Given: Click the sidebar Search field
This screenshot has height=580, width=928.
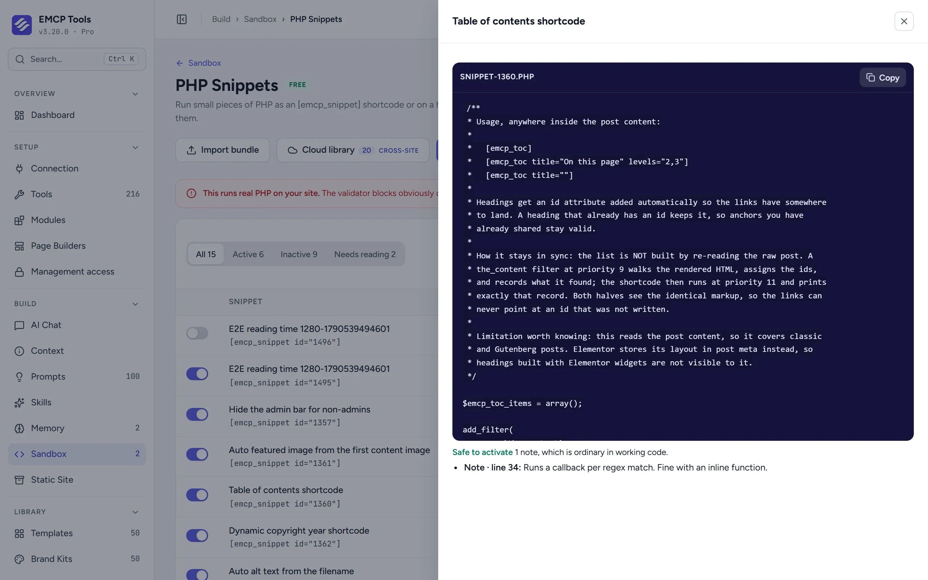Looking at the screenshot, I should click(77, 59).
